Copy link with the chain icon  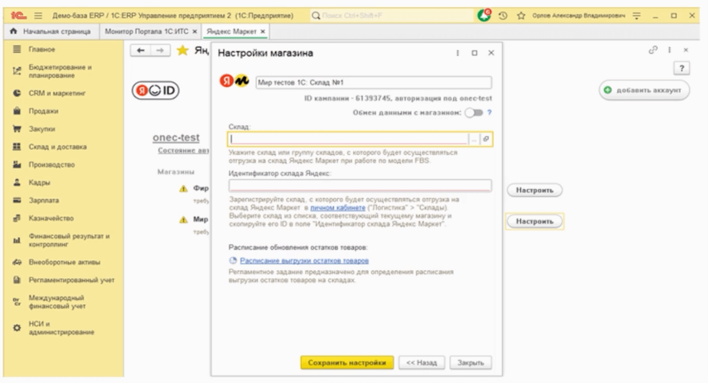coord(653,50)
